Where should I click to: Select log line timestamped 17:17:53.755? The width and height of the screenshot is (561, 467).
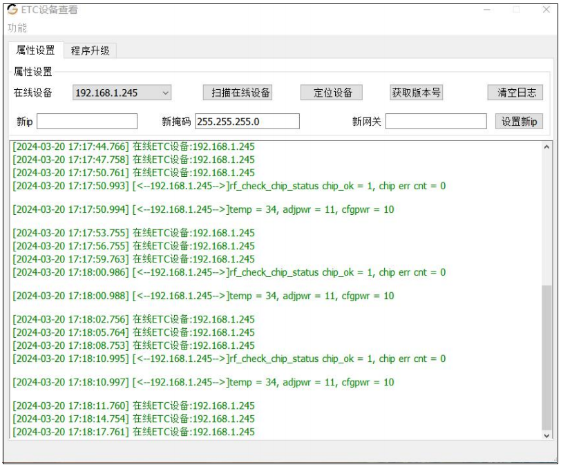(134, 233)
